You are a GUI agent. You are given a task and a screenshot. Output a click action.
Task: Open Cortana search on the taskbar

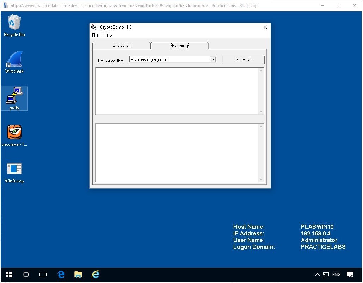26,275
